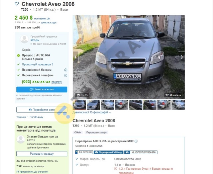Click info icon next to Перевірений банком
This screenshot has width=213, height=174.
point(66,70)
